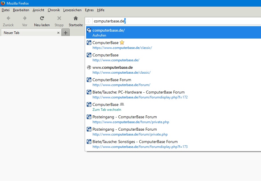Open the Ansicht menu
This screenshot has height=181, width=261.
coord(38,10)
